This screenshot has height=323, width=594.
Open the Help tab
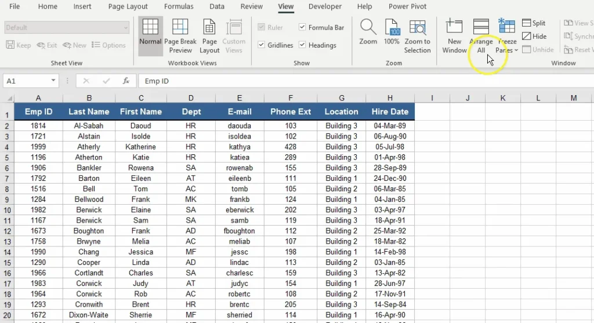click(364, 6)
